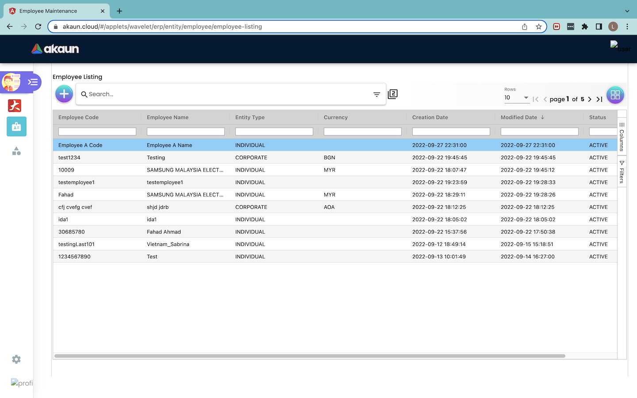
Task: Click the plus button to add employee
Action: pos(64,94)
